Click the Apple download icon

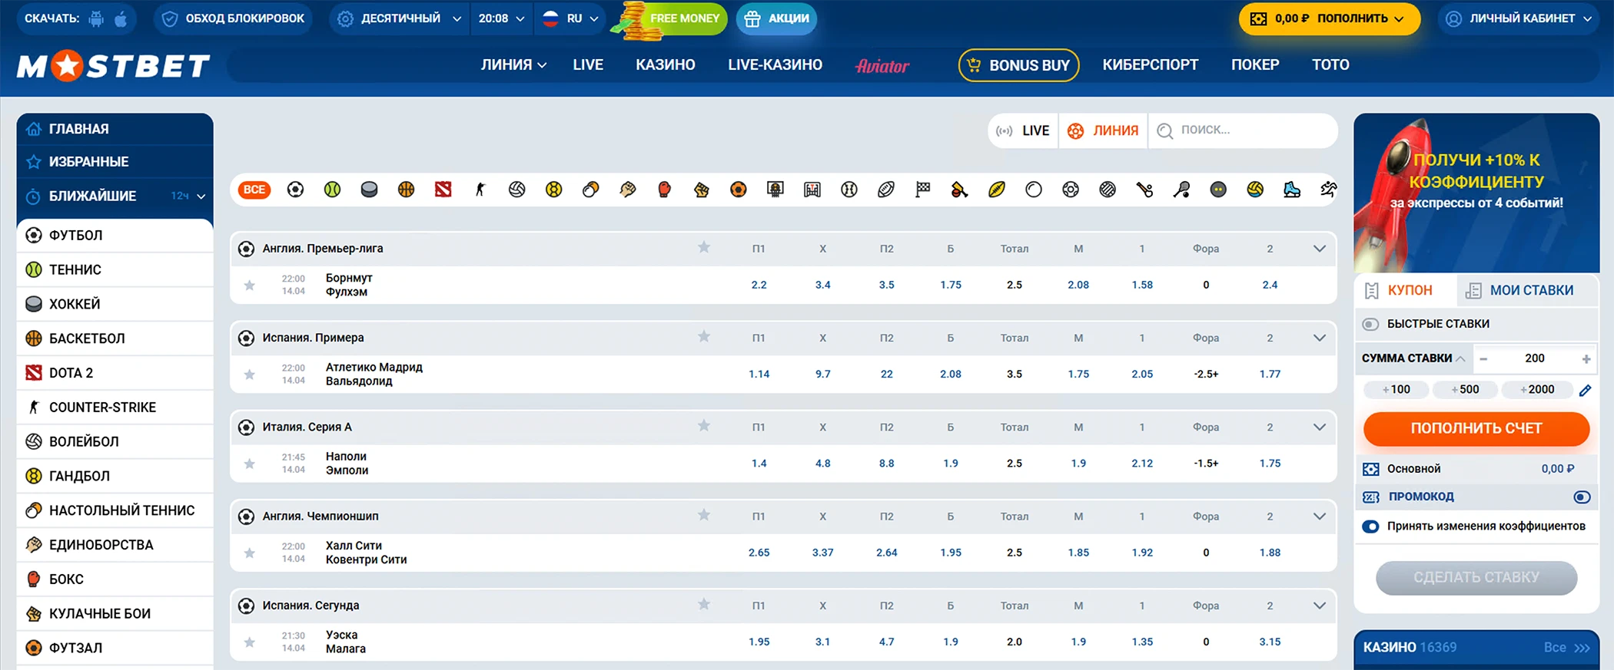(x=121, y=18)
